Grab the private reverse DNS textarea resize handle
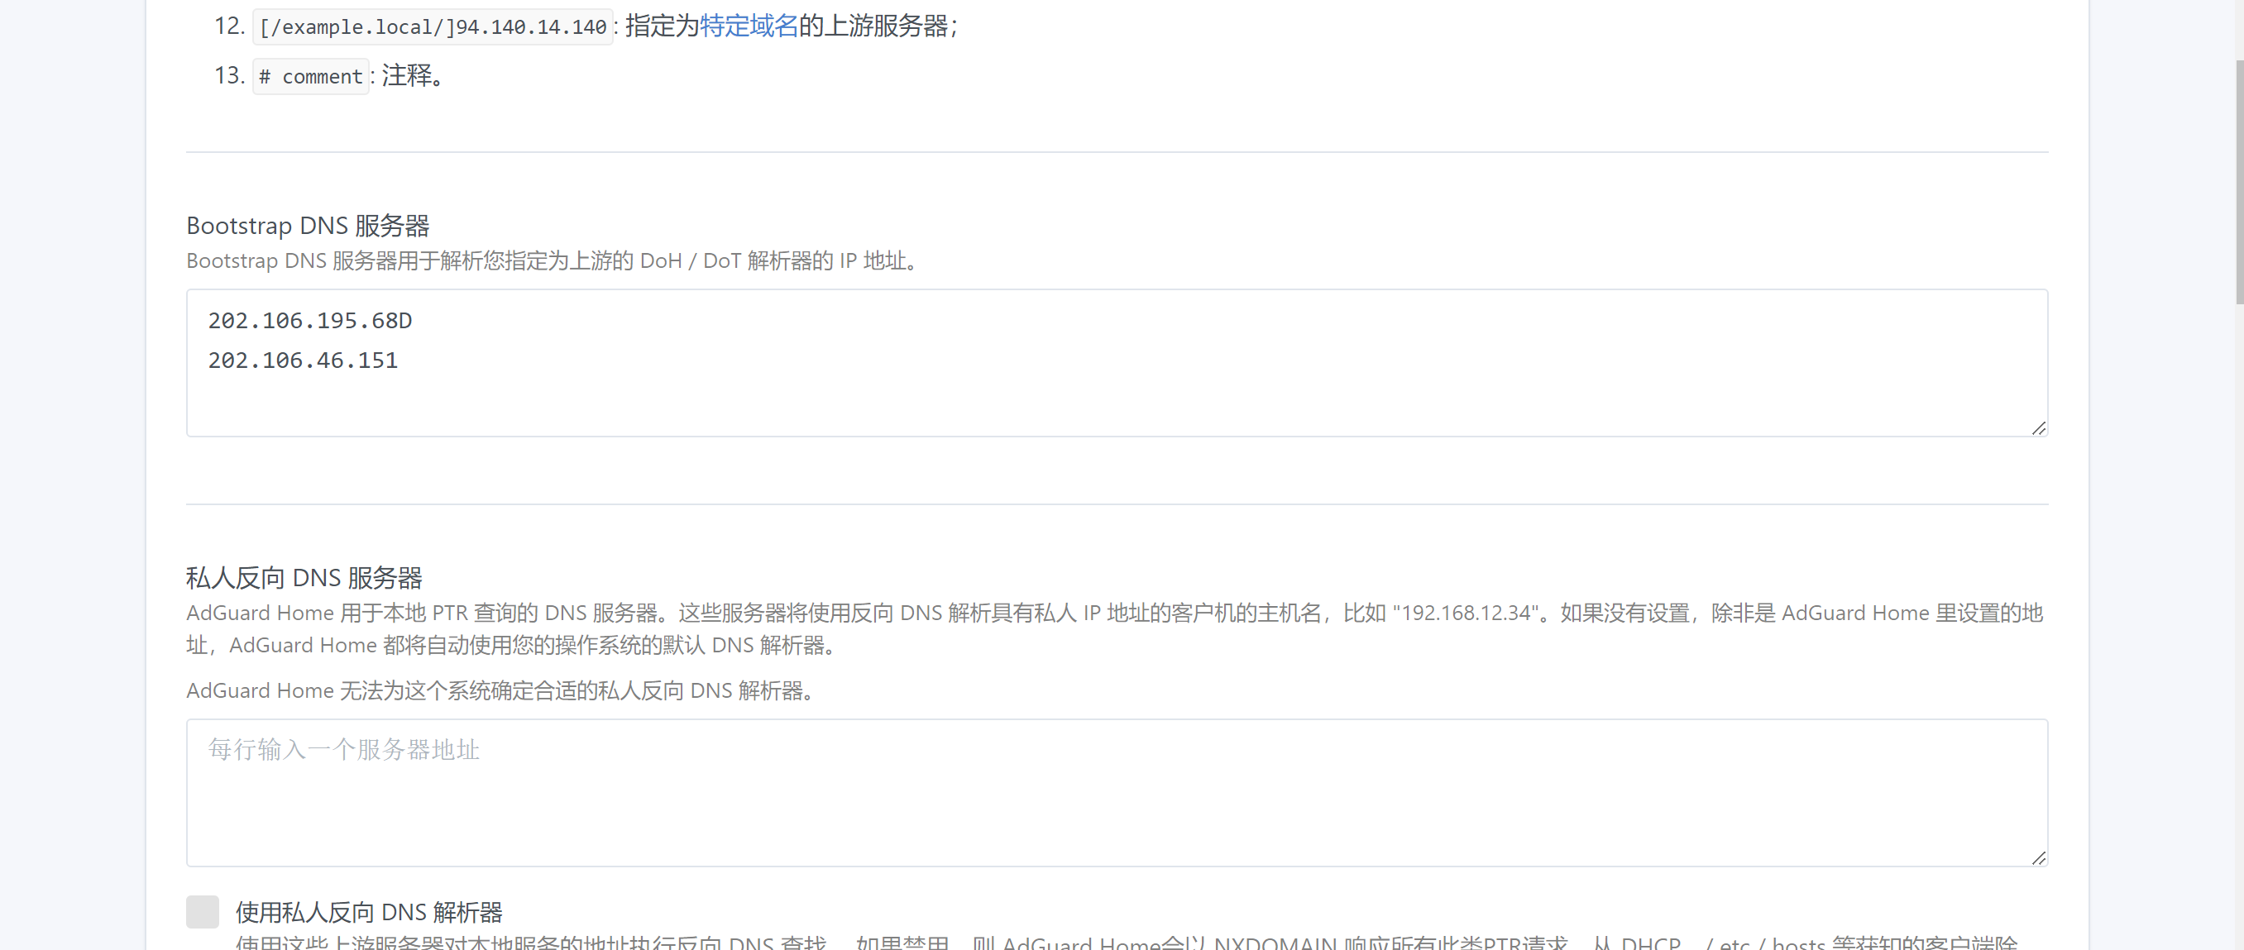 (2038, 857)
